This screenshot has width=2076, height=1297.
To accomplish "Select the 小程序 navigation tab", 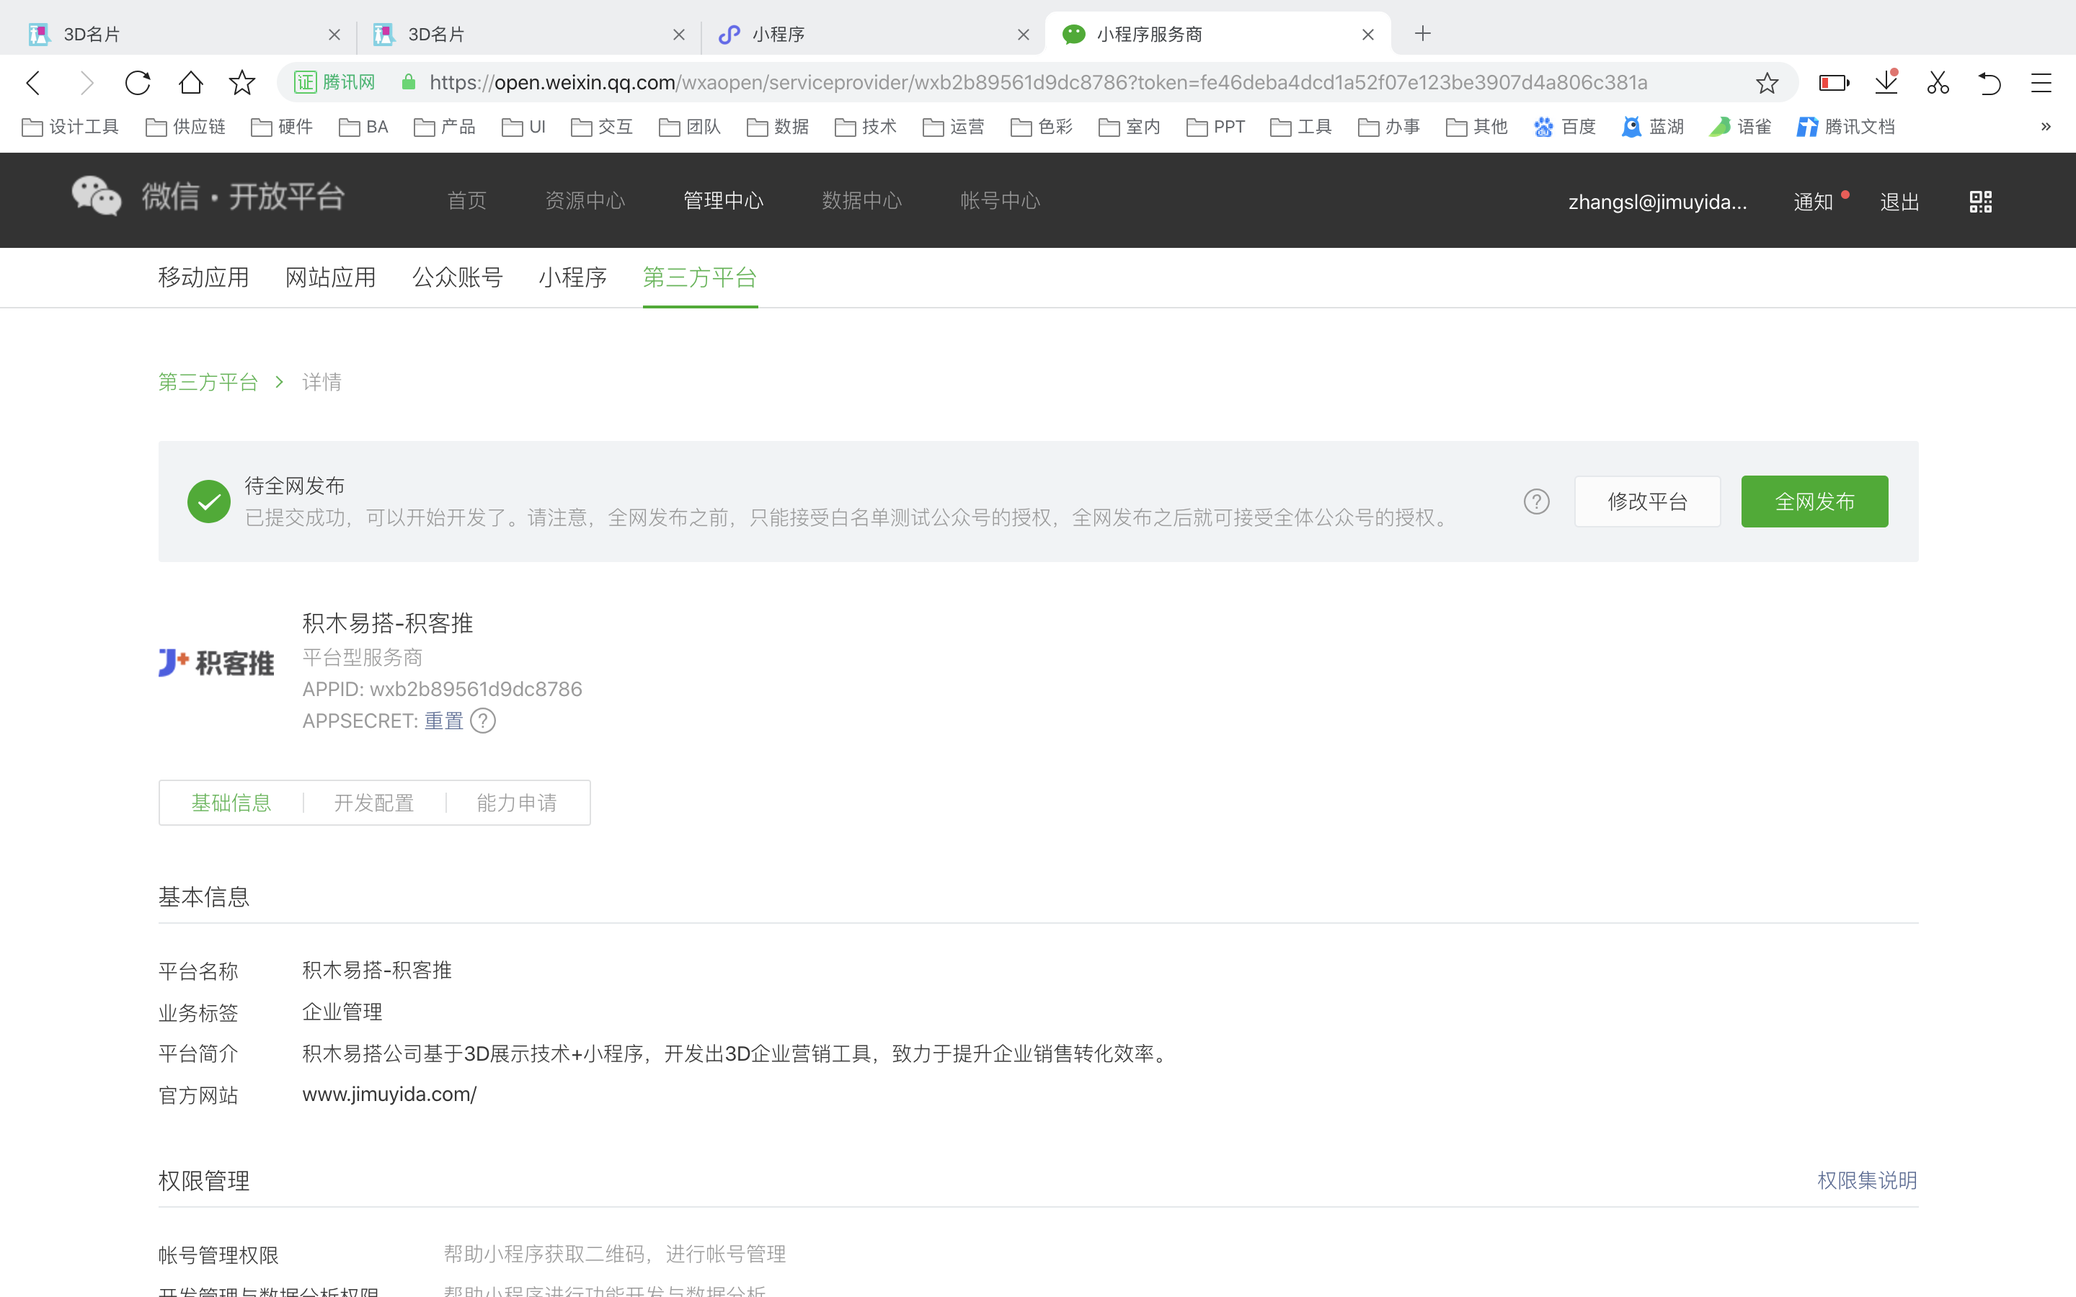I will coord(572,278).
